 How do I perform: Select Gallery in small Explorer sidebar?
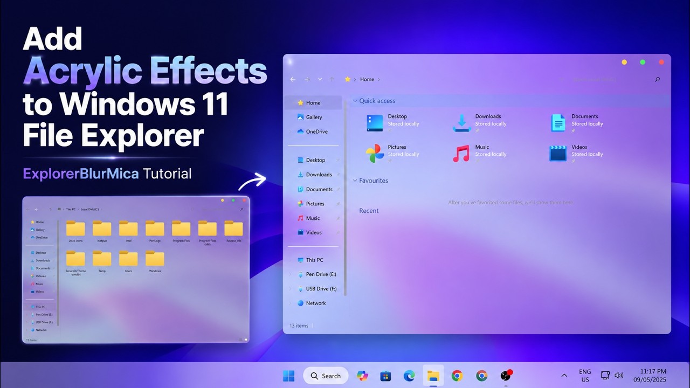tap(38, 230)
